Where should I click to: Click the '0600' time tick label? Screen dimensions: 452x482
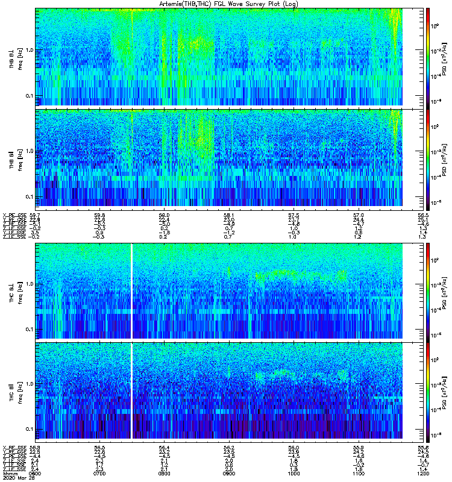35,474
